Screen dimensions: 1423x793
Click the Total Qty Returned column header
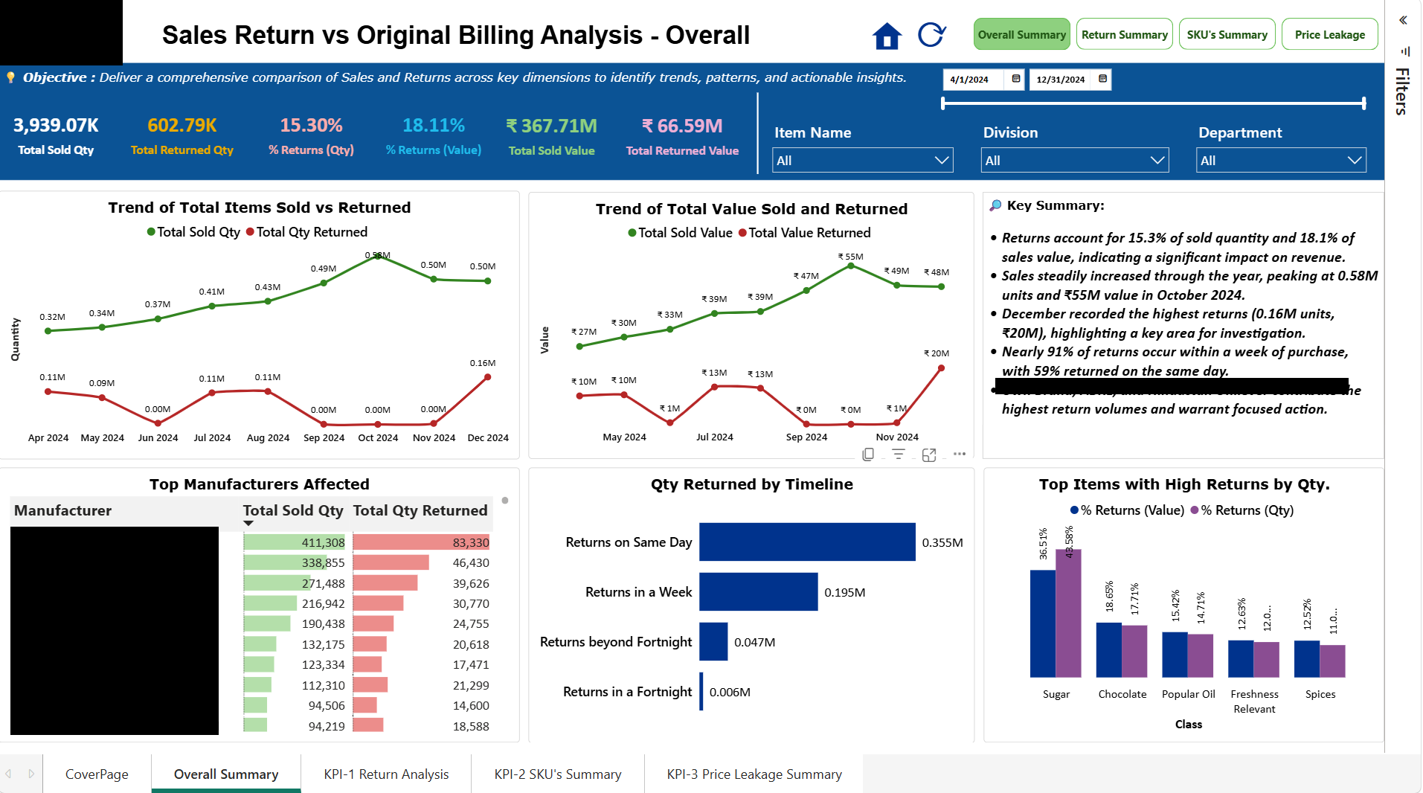(x=420, y=510)
